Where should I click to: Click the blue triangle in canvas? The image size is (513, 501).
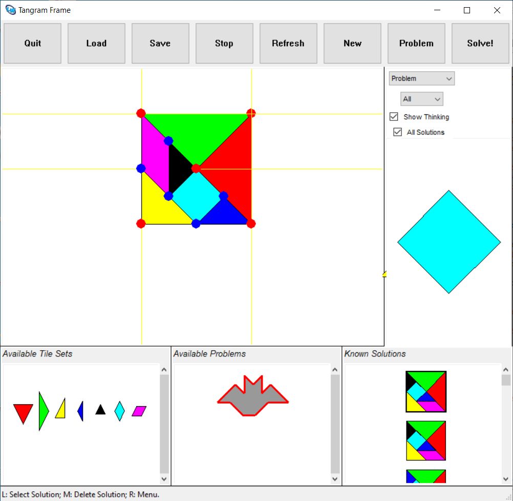click(x=223, y=215)
